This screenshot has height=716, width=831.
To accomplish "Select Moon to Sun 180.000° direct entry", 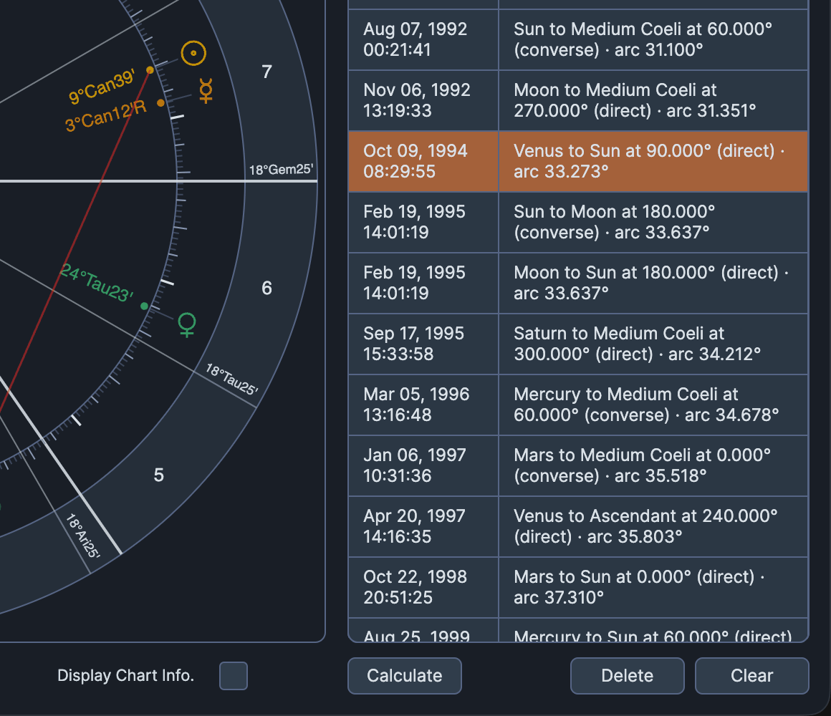I will (x=653, y=284).
